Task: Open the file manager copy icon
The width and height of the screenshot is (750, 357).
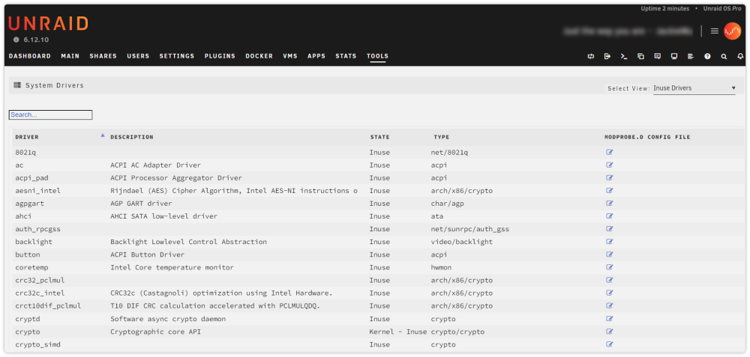Action: pos(641,56)
